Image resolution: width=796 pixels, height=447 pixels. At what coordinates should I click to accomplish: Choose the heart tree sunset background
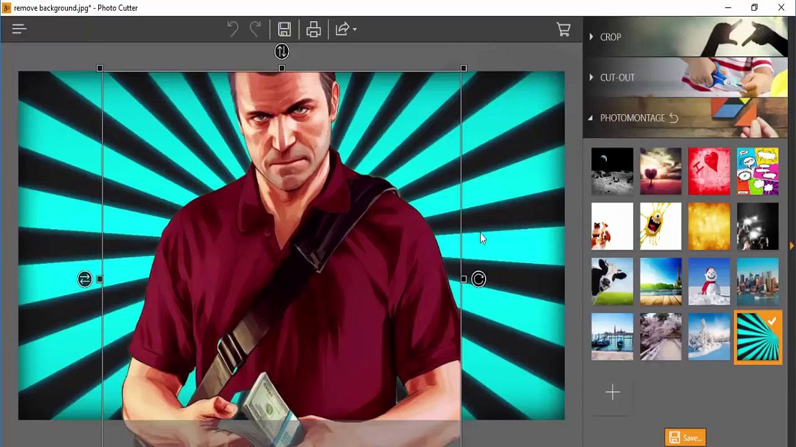[x=660, y=171]
